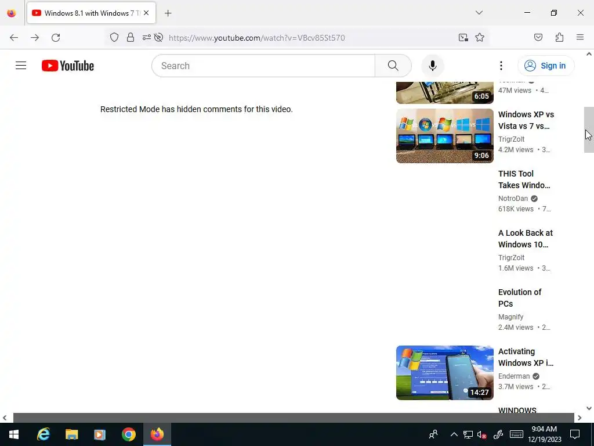Focus the YouTube Search field
The image size is (594, 446).
pos(264,66)
